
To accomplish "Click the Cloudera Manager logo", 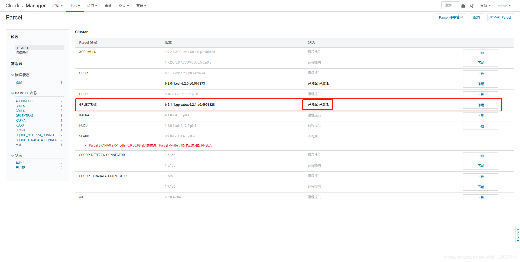I will (x=26, y=6).
